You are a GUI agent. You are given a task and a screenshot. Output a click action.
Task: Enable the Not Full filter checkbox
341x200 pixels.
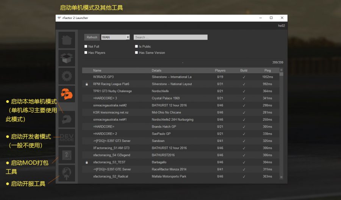[86, 46]
